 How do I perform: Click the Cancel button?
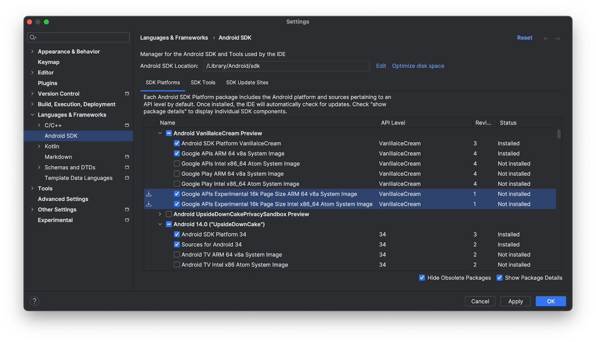(x=480, y=301)
